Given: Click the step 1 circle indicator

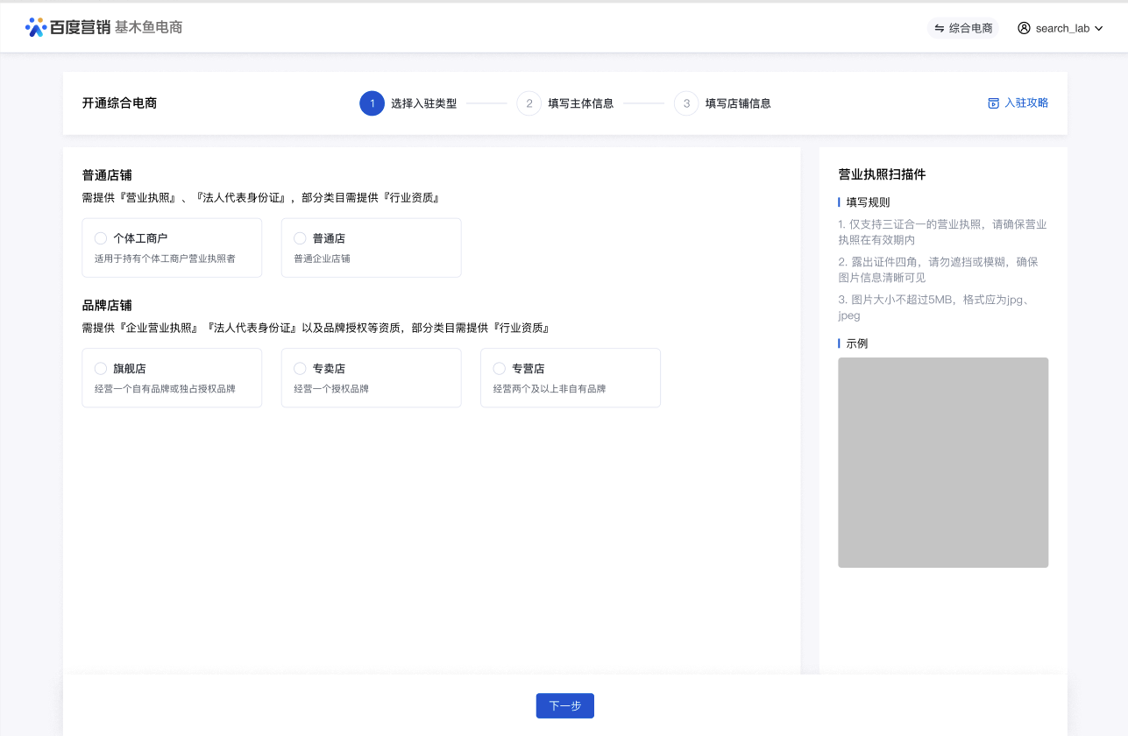Looking at the screenshot, I should coord(372,103).
